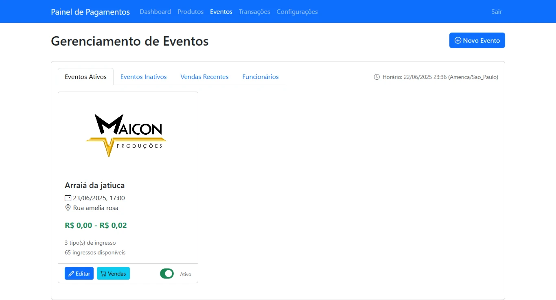The image size is (556, 300).
Task: Click the event date 23/06/2025, 17:00
Action: pyautogui.click(x=99, y=198)
